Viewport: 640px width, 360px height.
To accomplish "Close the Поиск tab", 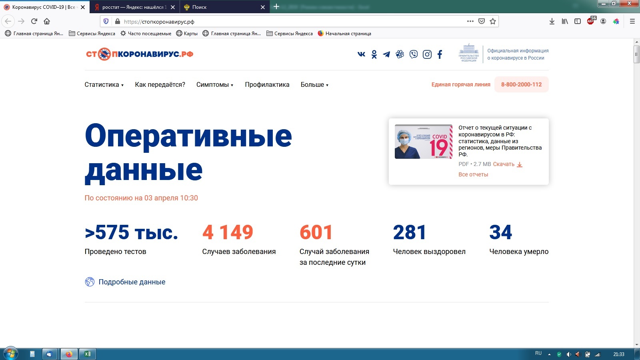I will (263, 7).
